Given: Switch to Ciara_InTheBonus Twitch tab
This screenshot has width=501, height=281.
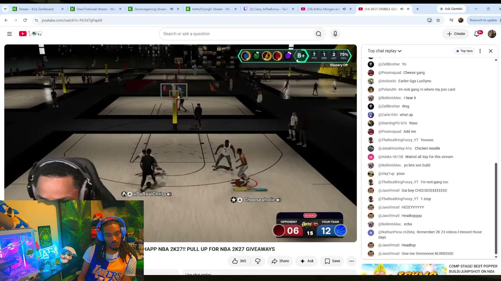Looking at the screenshot, I should (x=268, y=9).
